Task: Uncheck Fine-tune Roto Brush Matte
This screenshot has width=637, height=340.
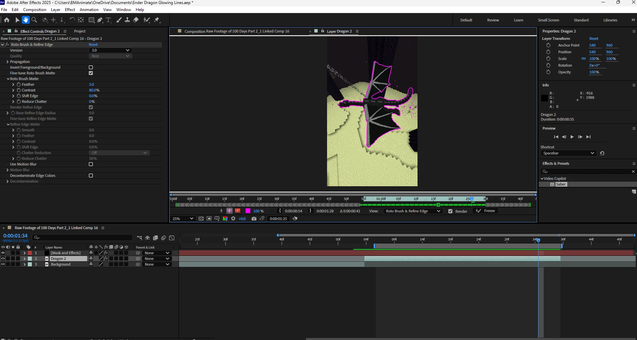Action: click(91, 73)
